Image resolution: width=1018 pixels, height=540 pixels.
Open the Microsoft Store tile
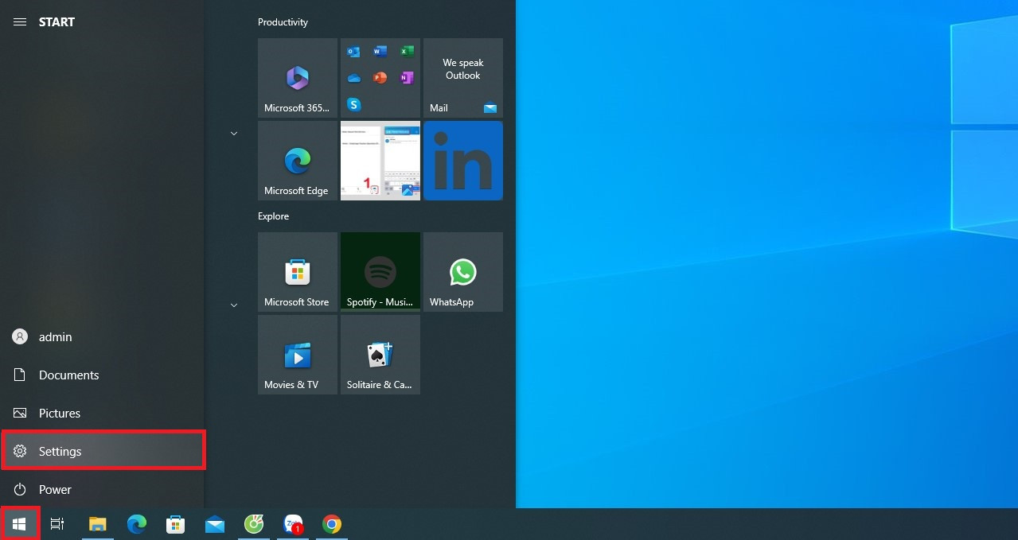[298, 272]
